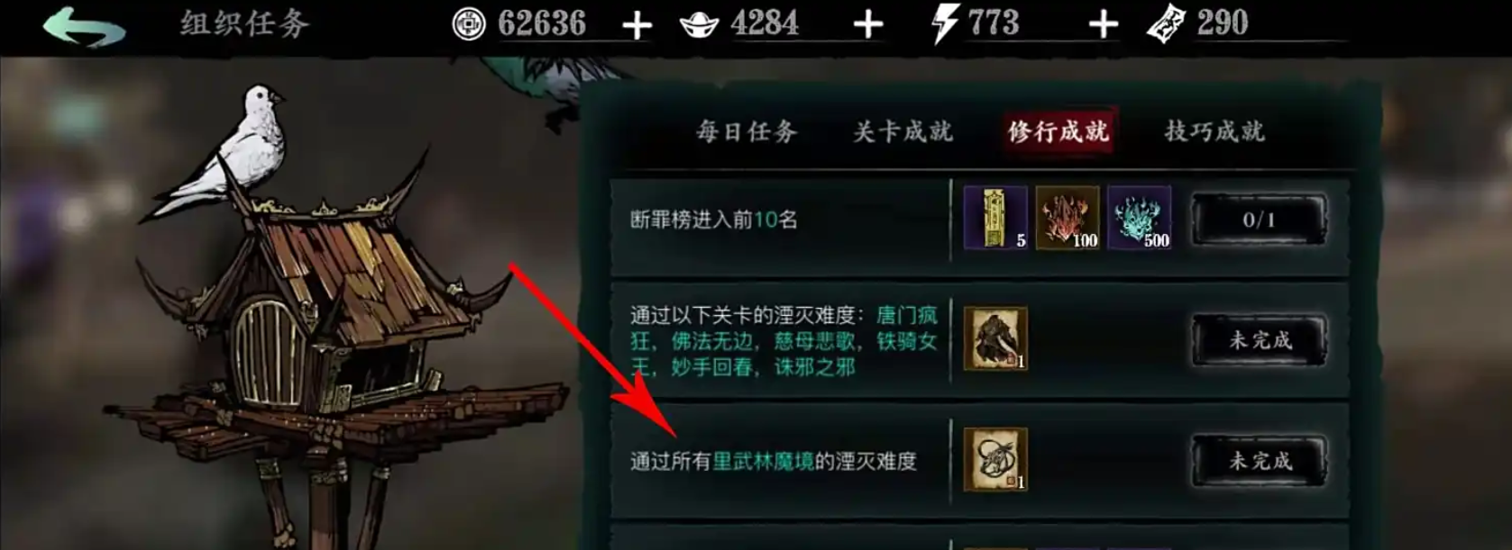Image resolution: width=1512 pixels, height=550 pixels.
Task: Tap the teal back arrow icon
Action: click(84, 26)
